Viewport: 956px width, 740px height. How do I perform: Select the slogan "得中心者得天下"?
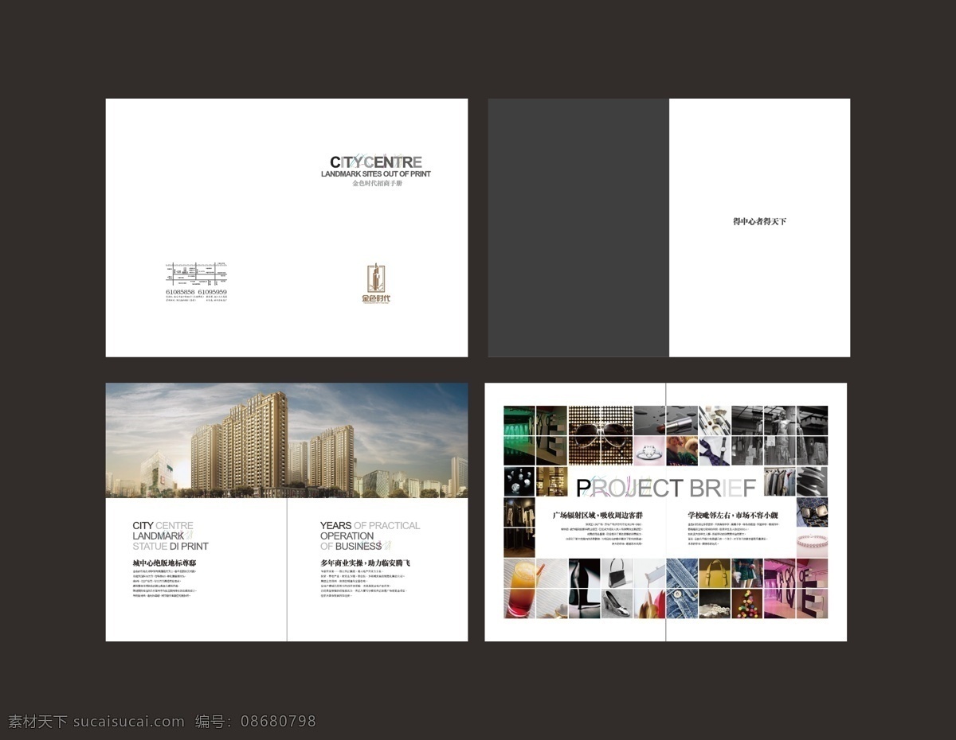pyautogui.click(x=759, y=221)
